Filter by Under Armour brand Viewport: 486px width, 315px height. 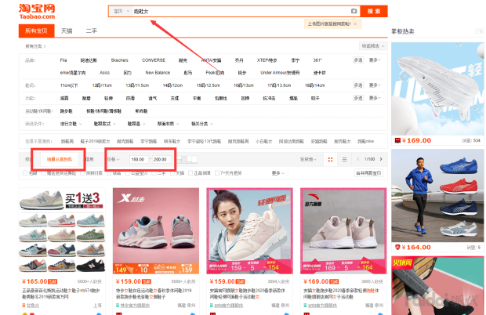click(280, 72)
